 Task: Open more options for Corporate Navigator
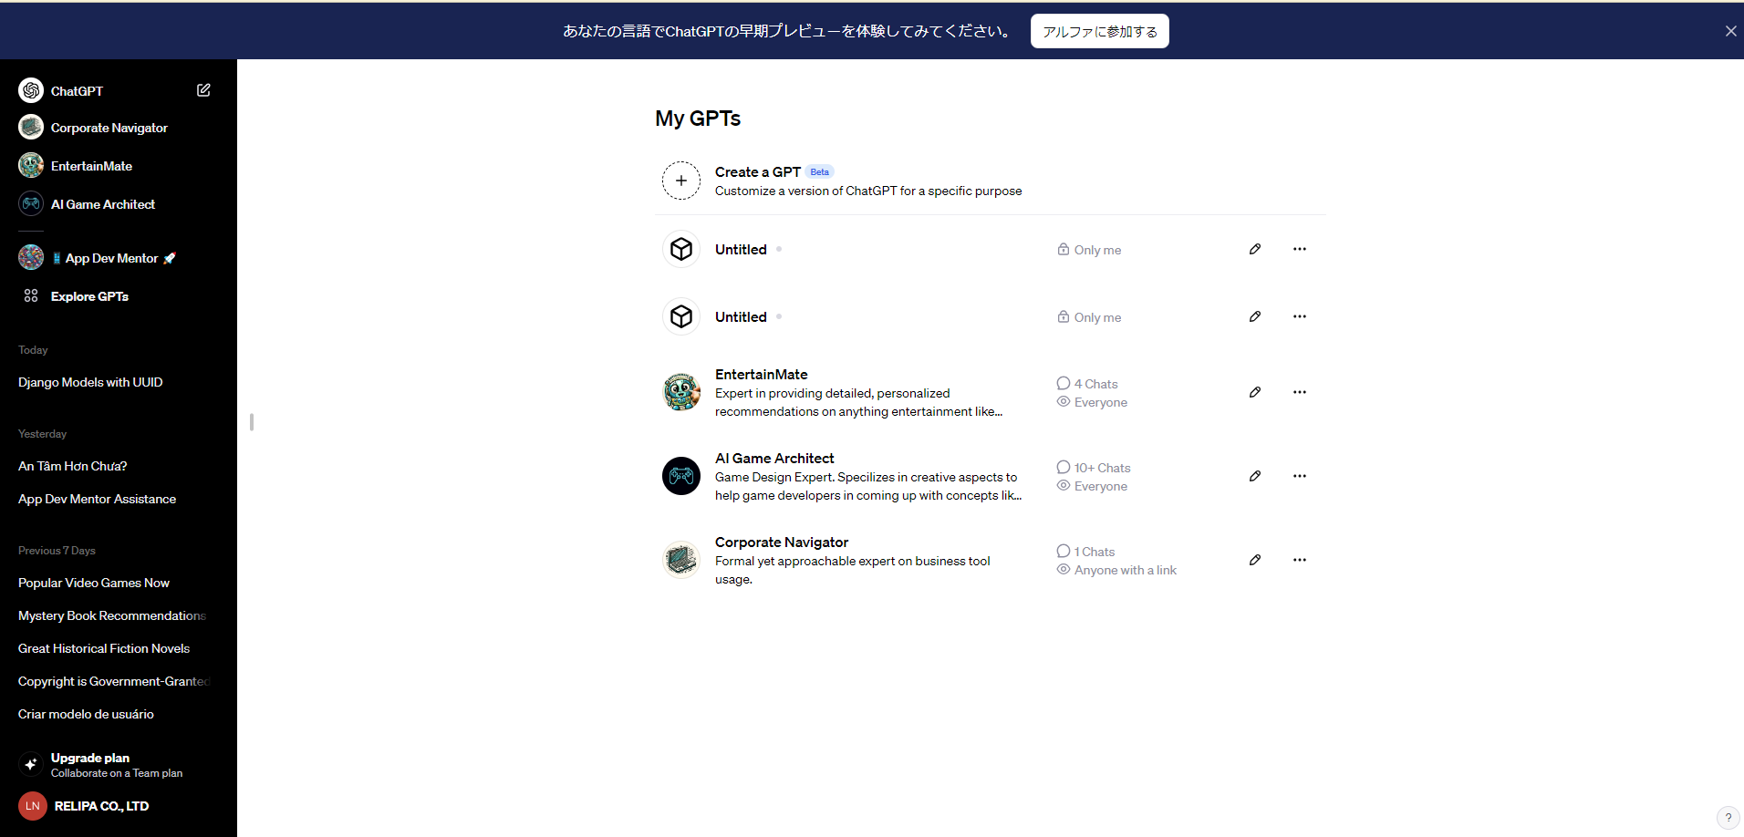[x=1300, y=560]
